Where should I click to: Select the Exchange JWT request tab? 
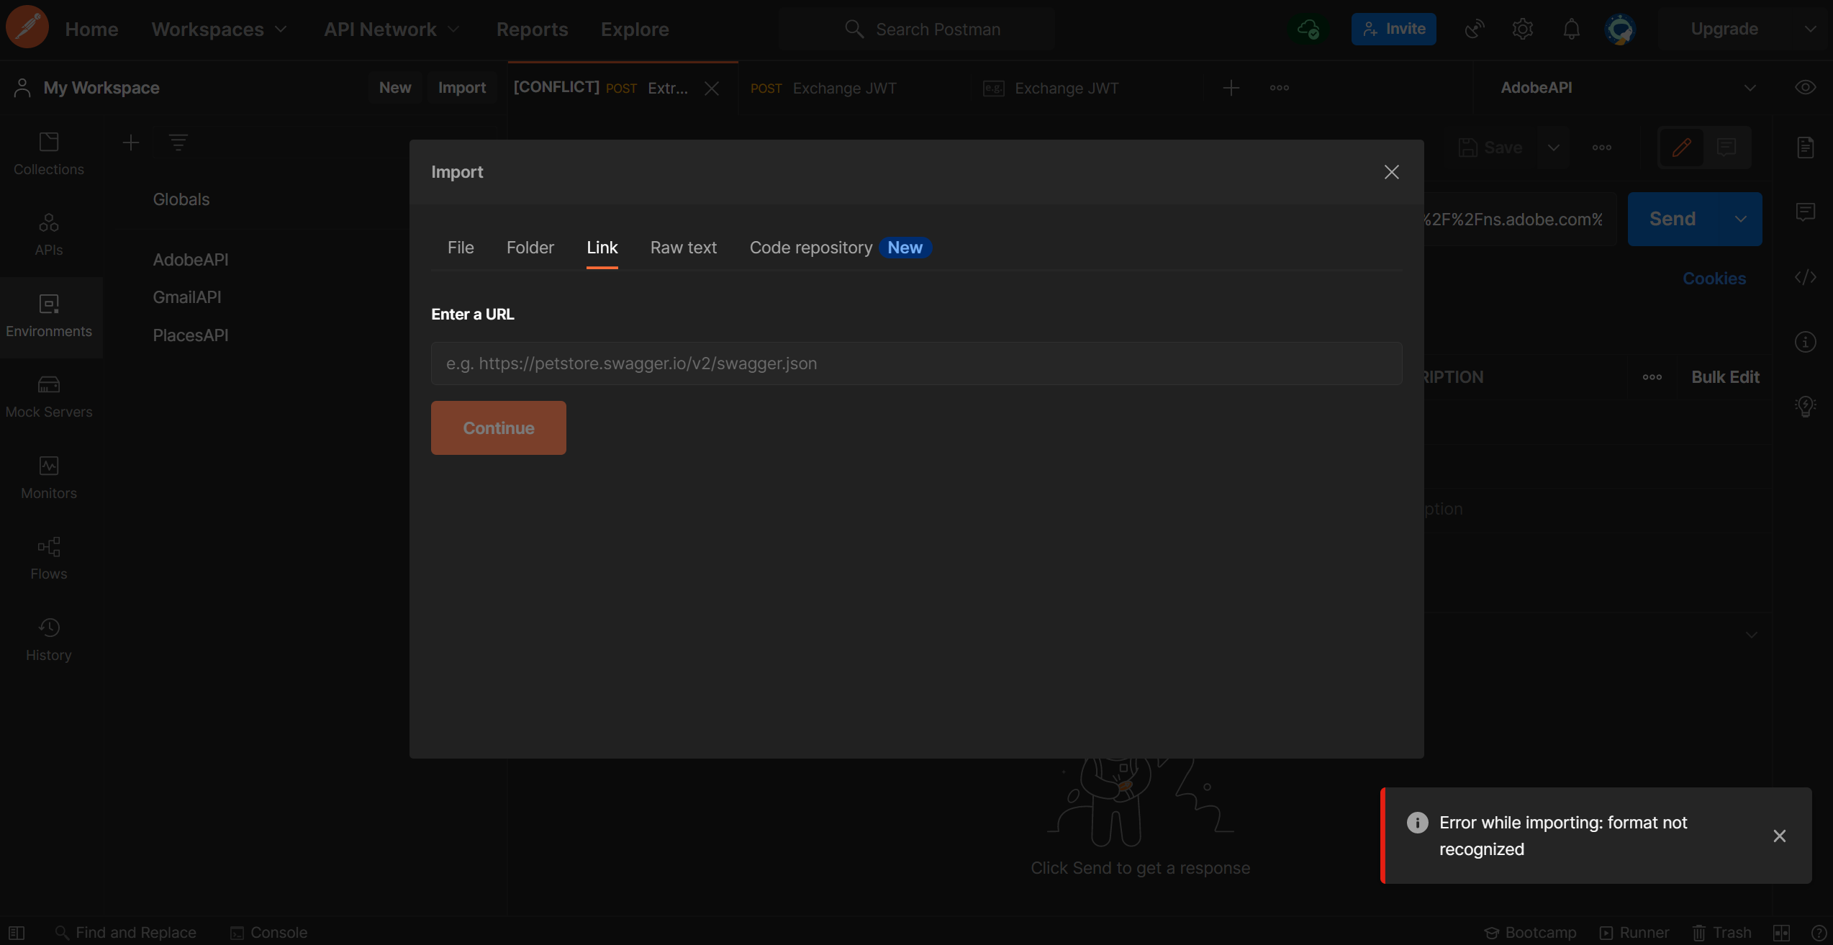click(x=844, y=88)
